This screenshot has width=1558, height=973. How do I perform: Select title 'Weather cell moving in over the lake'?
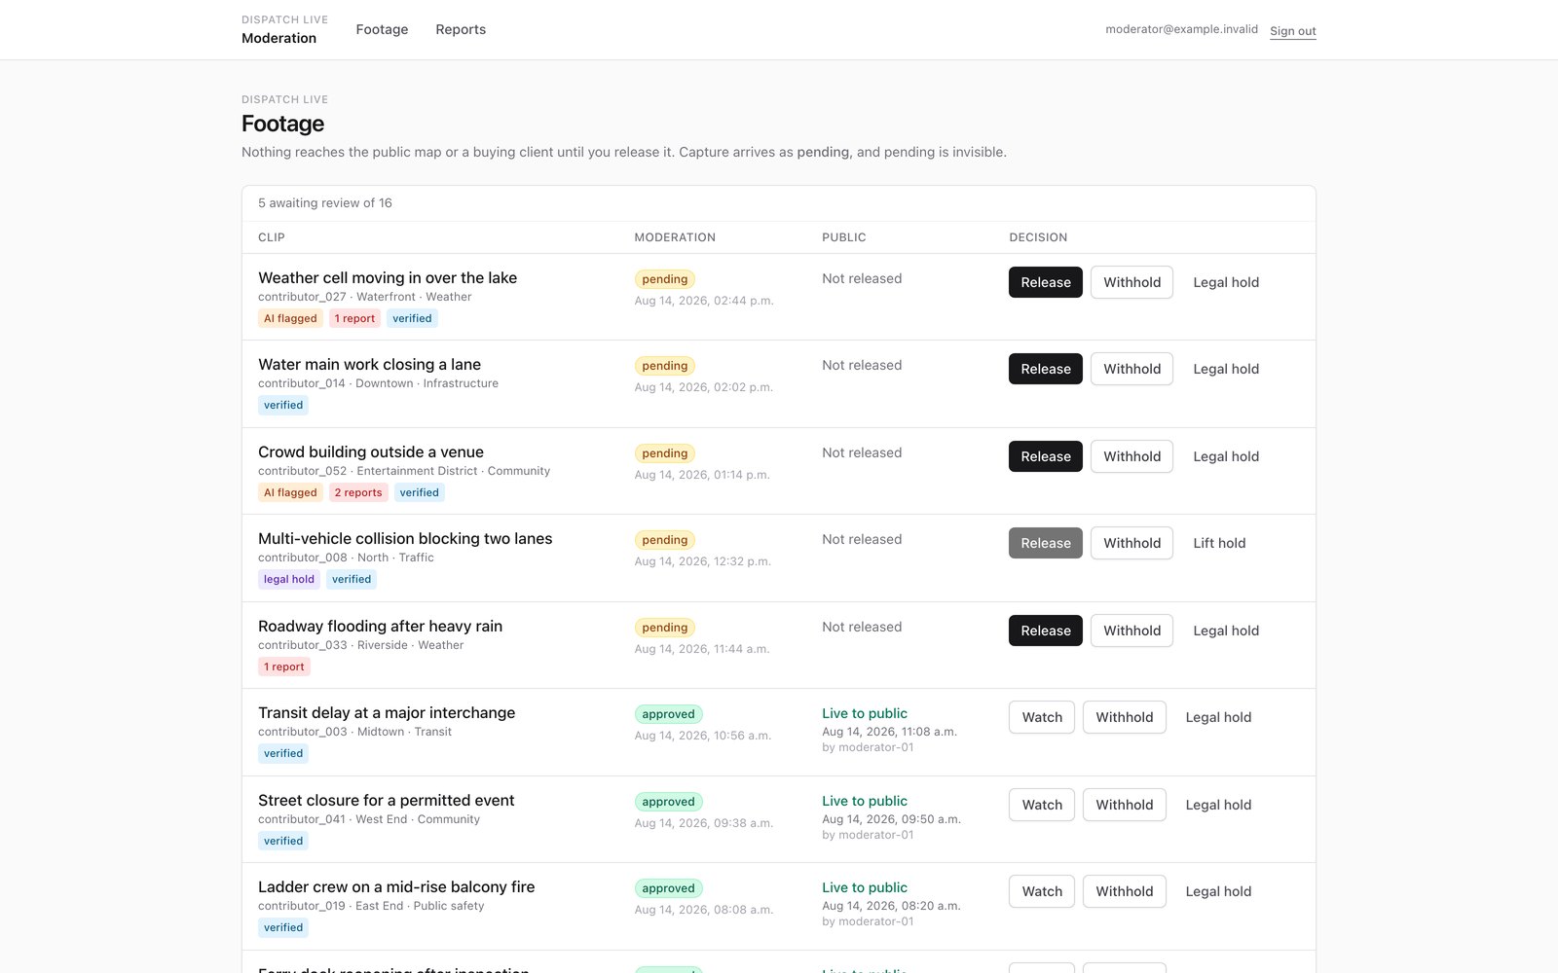click(388, 277)
